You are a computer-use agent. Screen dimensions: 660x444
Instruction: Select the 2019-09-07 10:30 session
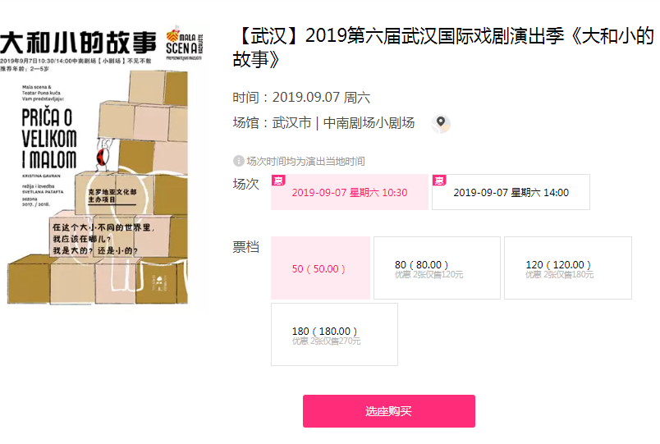coord(350,192)
